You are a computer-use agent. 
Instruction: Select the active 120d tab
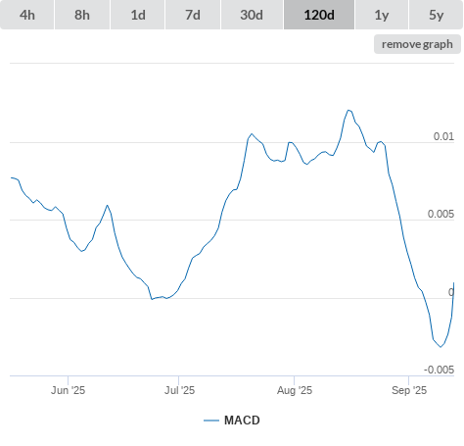[x=319, y=15]
